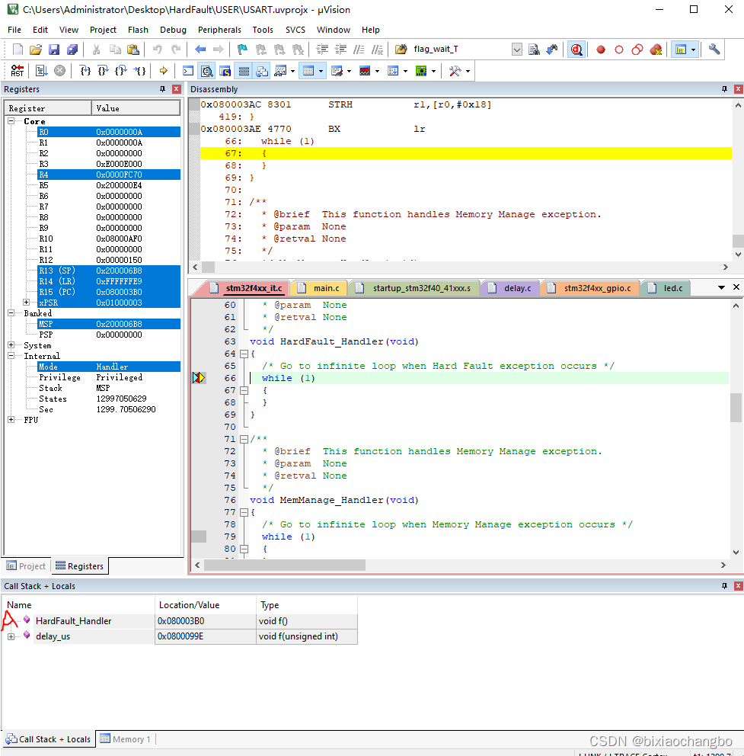Close the Registers panel
Image resolution: width=744 pixels, height=756 pixels.
pos(177,89)
